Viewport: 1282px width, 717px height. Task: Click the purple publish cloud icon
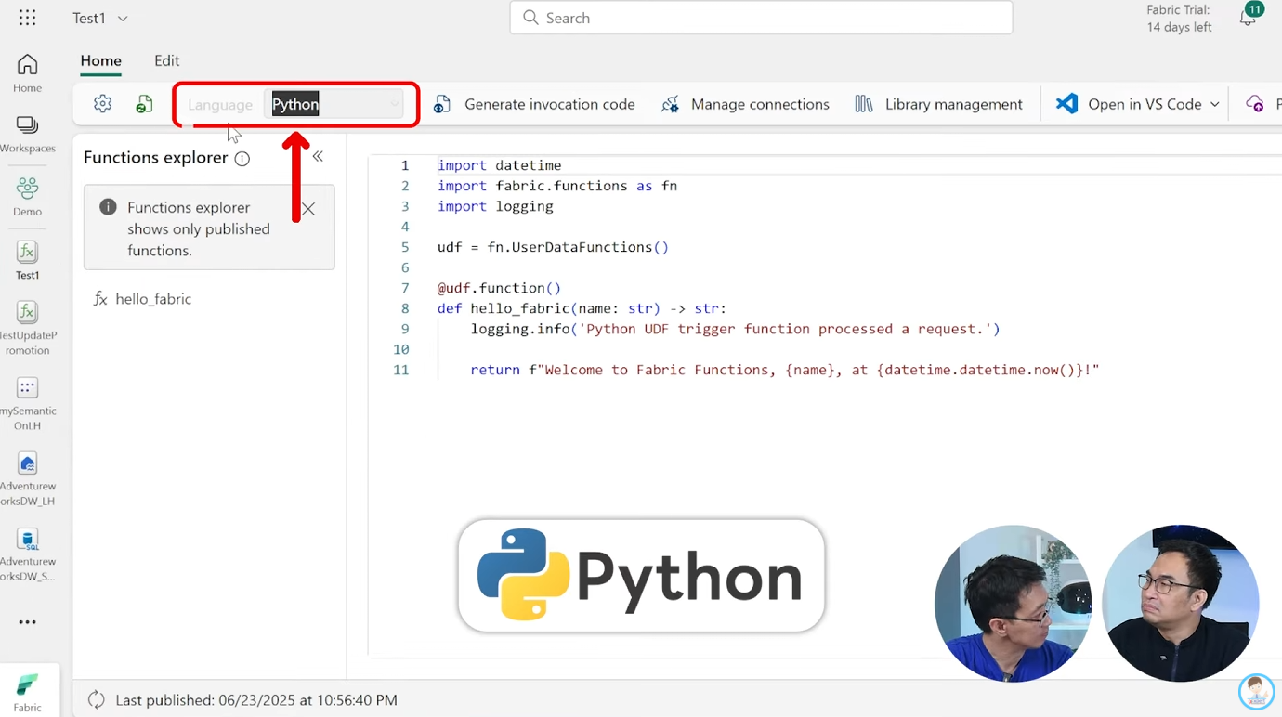(1256, 103)
